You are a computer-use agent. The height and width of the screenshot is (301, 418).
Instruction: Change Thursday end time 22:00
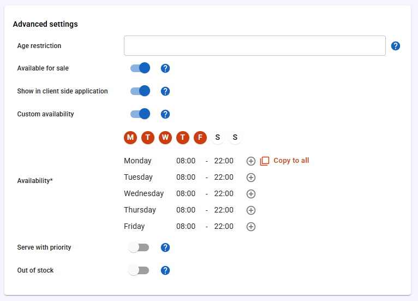click(x=224, y=210)
